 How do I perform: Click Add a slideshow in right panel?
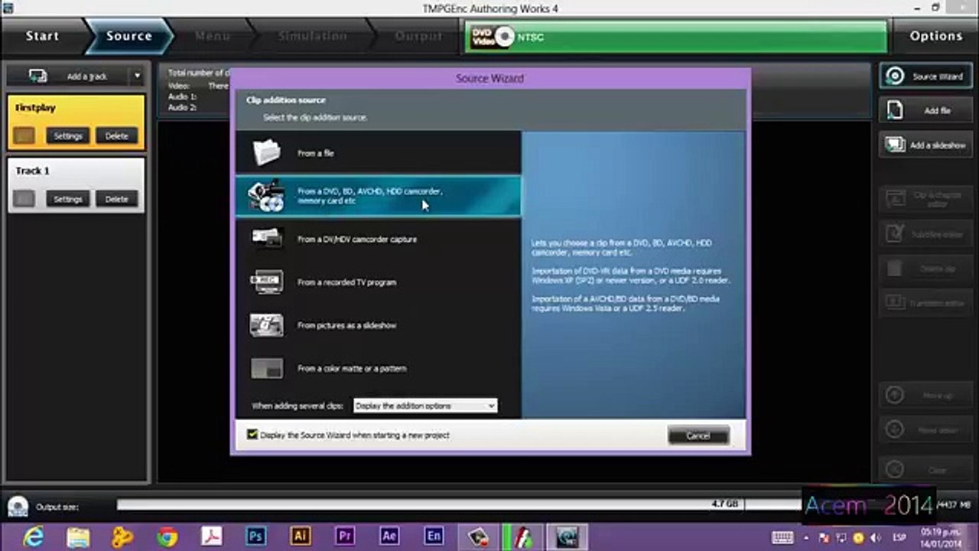pos(925,145)
